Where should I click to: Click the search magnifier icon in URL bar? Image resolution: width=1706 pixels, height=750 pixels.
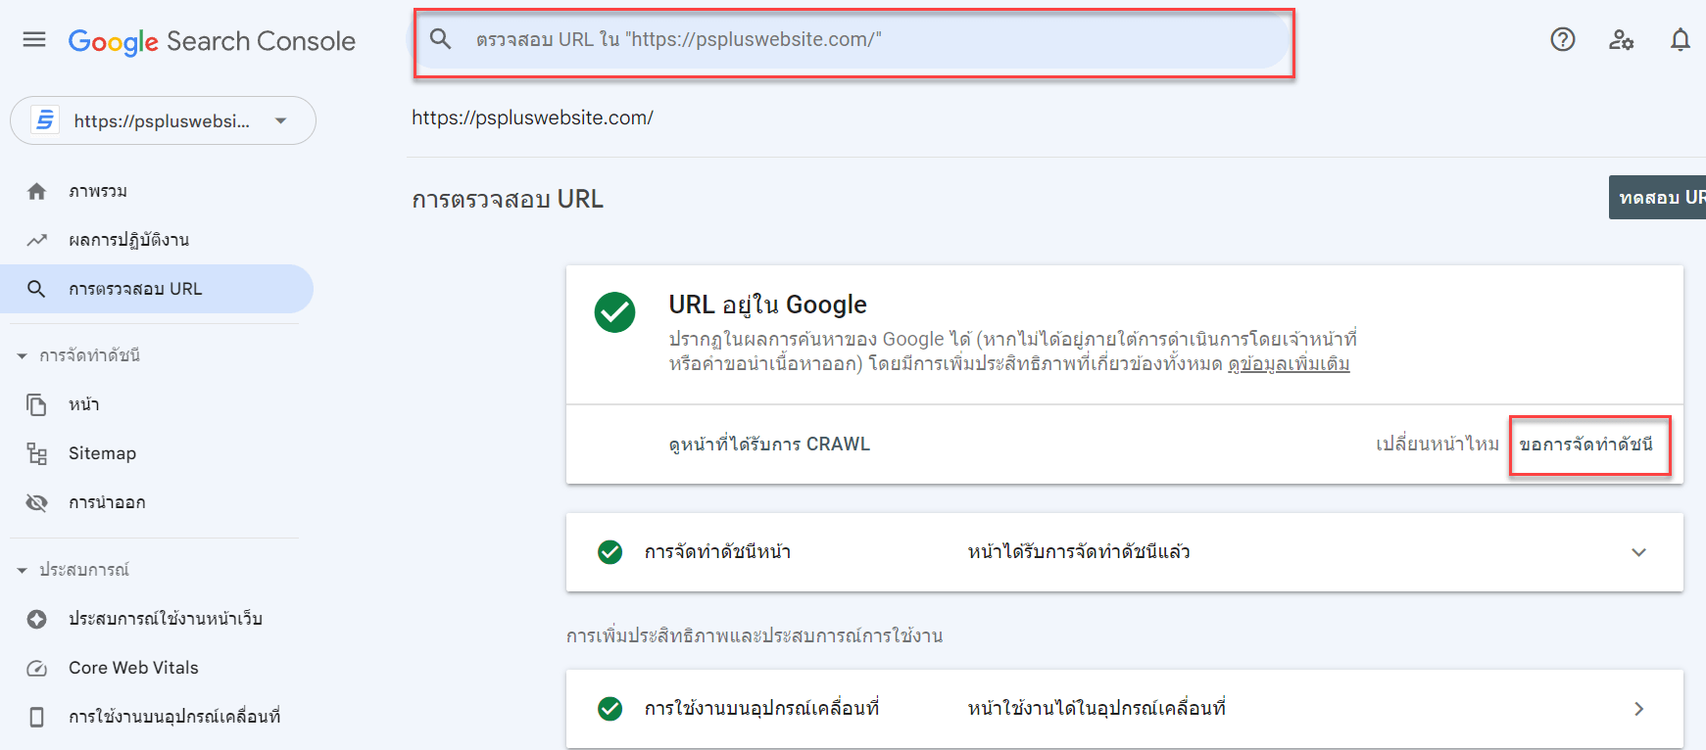point(441,39)
